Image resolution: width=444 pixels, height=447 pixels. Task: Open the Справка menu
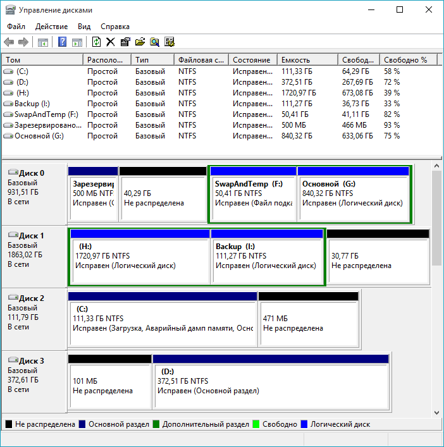click(115, 27)
